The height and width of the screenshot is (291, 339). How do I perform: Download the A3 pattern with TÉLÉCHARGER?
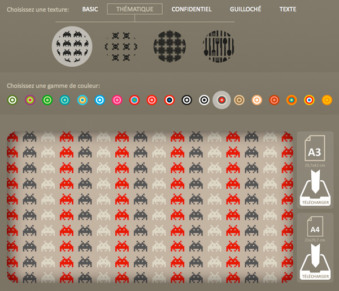pos(315,188)
